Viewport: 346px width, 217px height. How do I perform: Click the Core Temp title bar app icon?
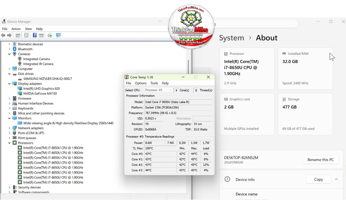(127, 77)
